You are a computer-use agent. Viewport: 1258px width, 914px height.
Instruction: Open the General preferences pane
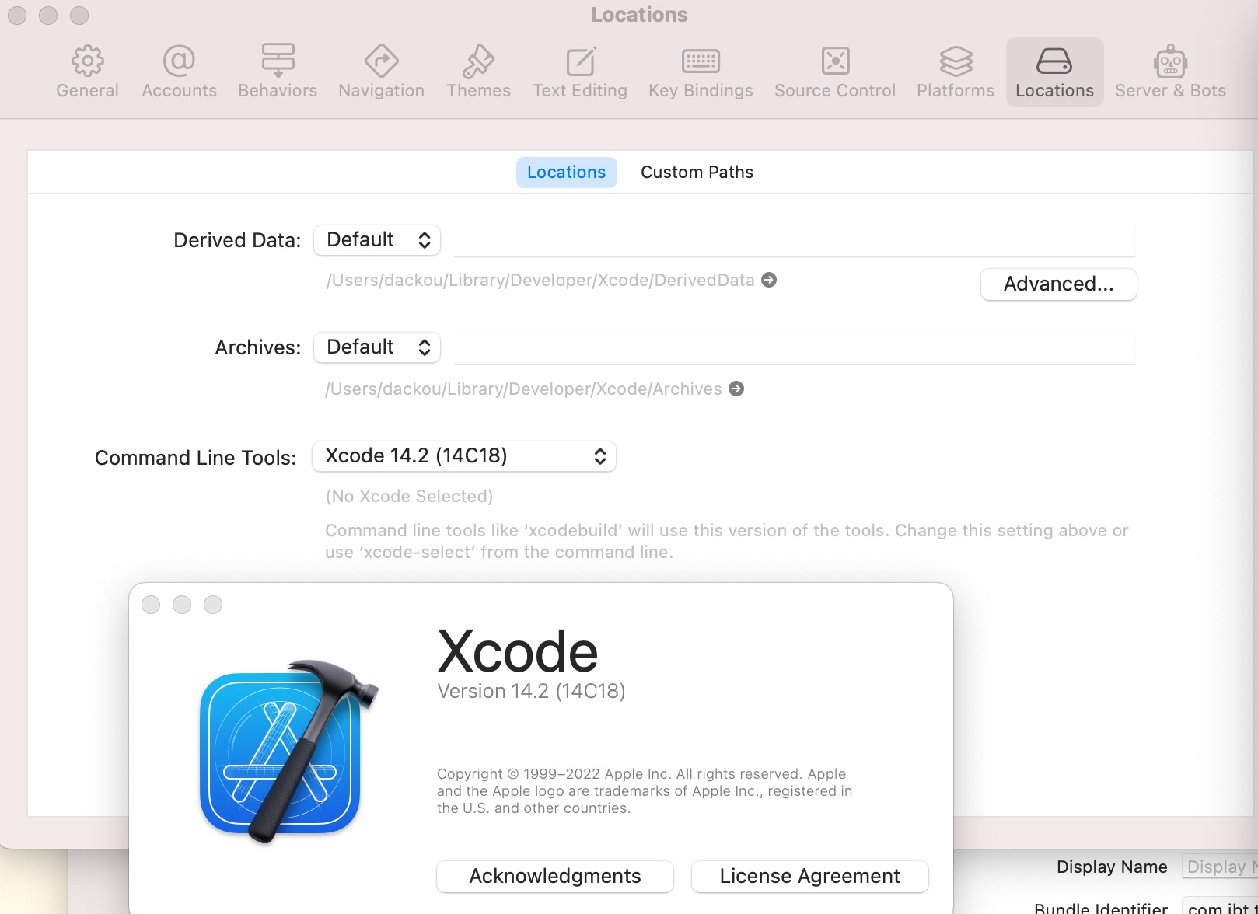click(87, 72)
